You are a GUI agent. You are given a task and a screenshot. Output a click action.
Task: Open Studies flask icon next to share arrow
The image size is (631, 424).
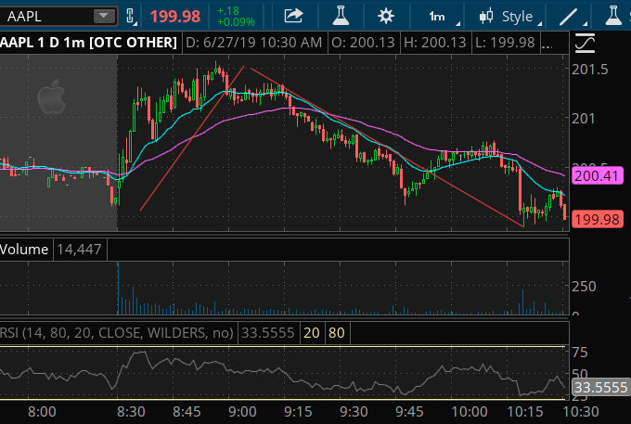coord(341,16)
